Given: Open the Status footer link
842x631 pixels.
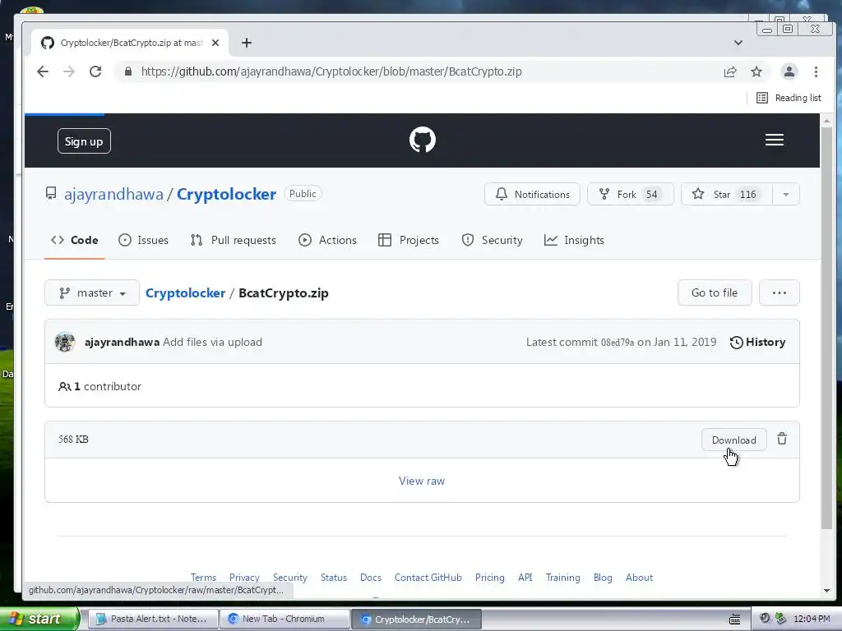Looking at the screenshot, I should coord(334,578).
